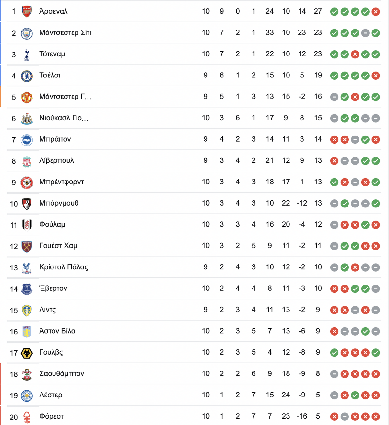
Task: Click Manchester City's grey draw form icon
Action: coord(365,33)
